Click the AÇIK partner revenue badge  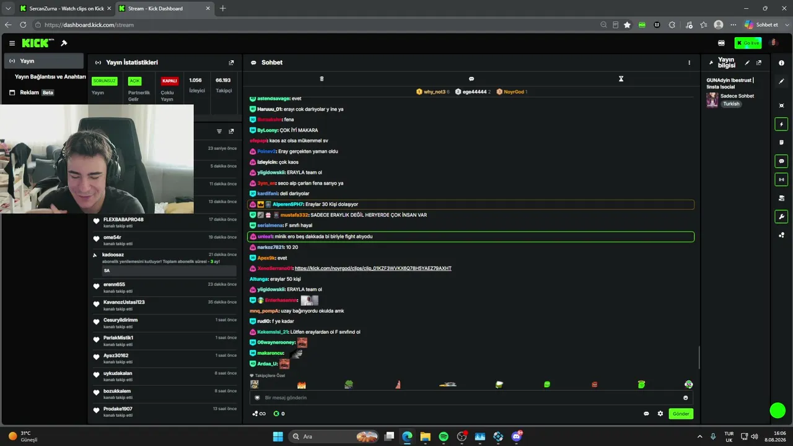pos(134,81)
